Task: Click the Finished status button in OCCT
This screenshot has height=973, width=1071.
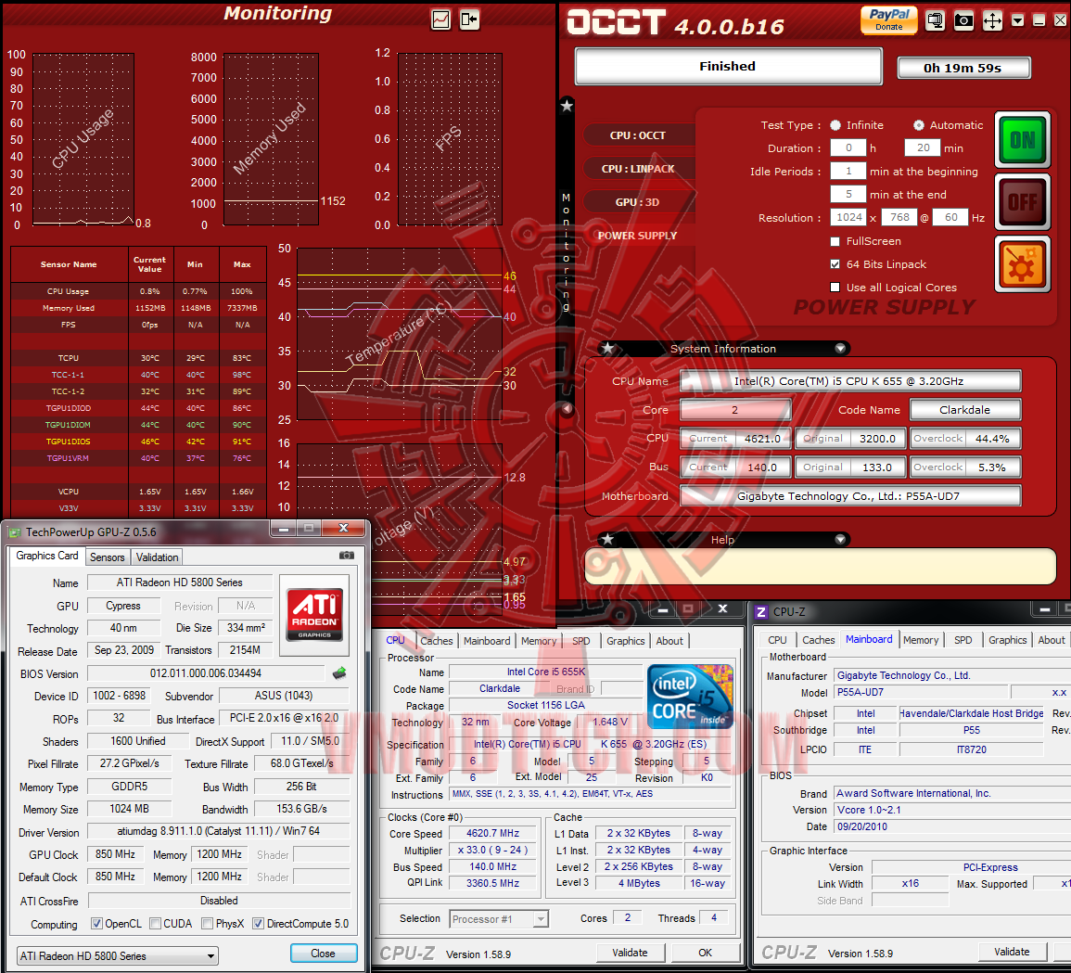Action: pos(728,66)
